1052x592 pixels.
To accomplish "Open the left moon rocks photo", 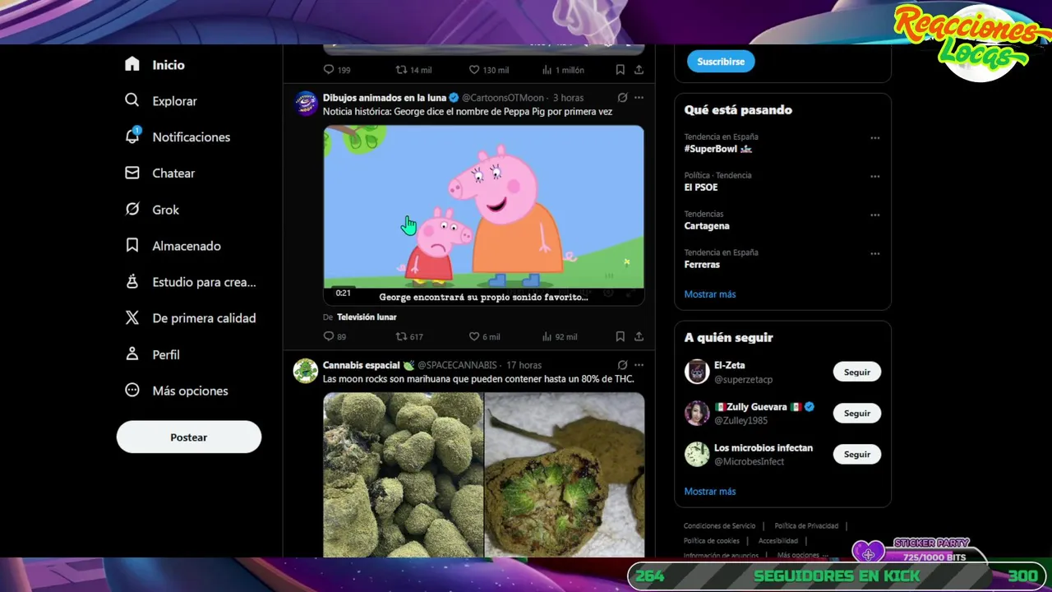I will coord(403,475).
